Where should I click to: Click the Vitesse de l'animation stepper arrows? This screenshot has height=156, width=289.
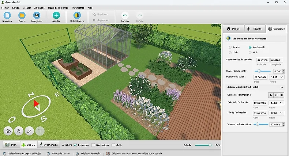coord(284,125)
